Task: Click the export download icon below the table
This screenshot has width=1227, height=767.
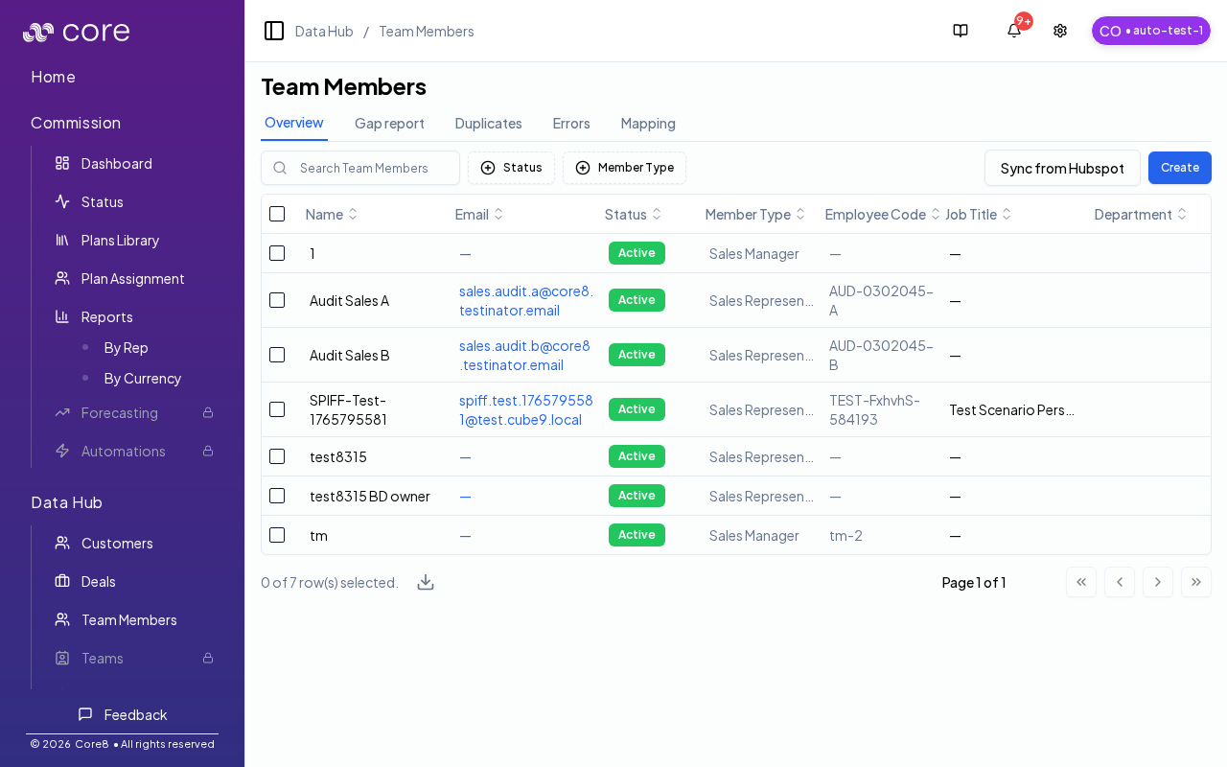Action: point(426,581)
